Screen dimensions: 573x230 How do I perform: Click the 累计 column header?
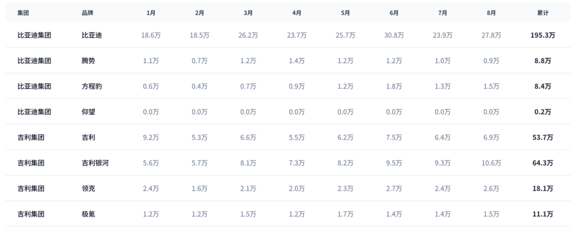(542, 12)
